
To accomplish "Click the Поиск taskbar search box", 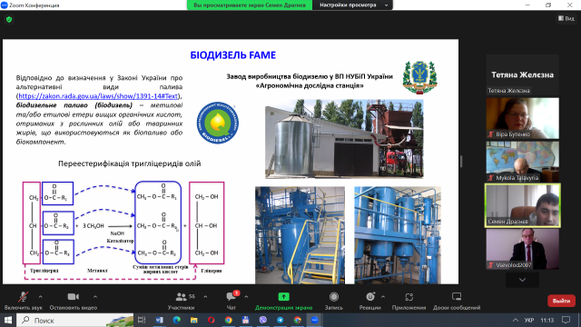I will point(75,320).
